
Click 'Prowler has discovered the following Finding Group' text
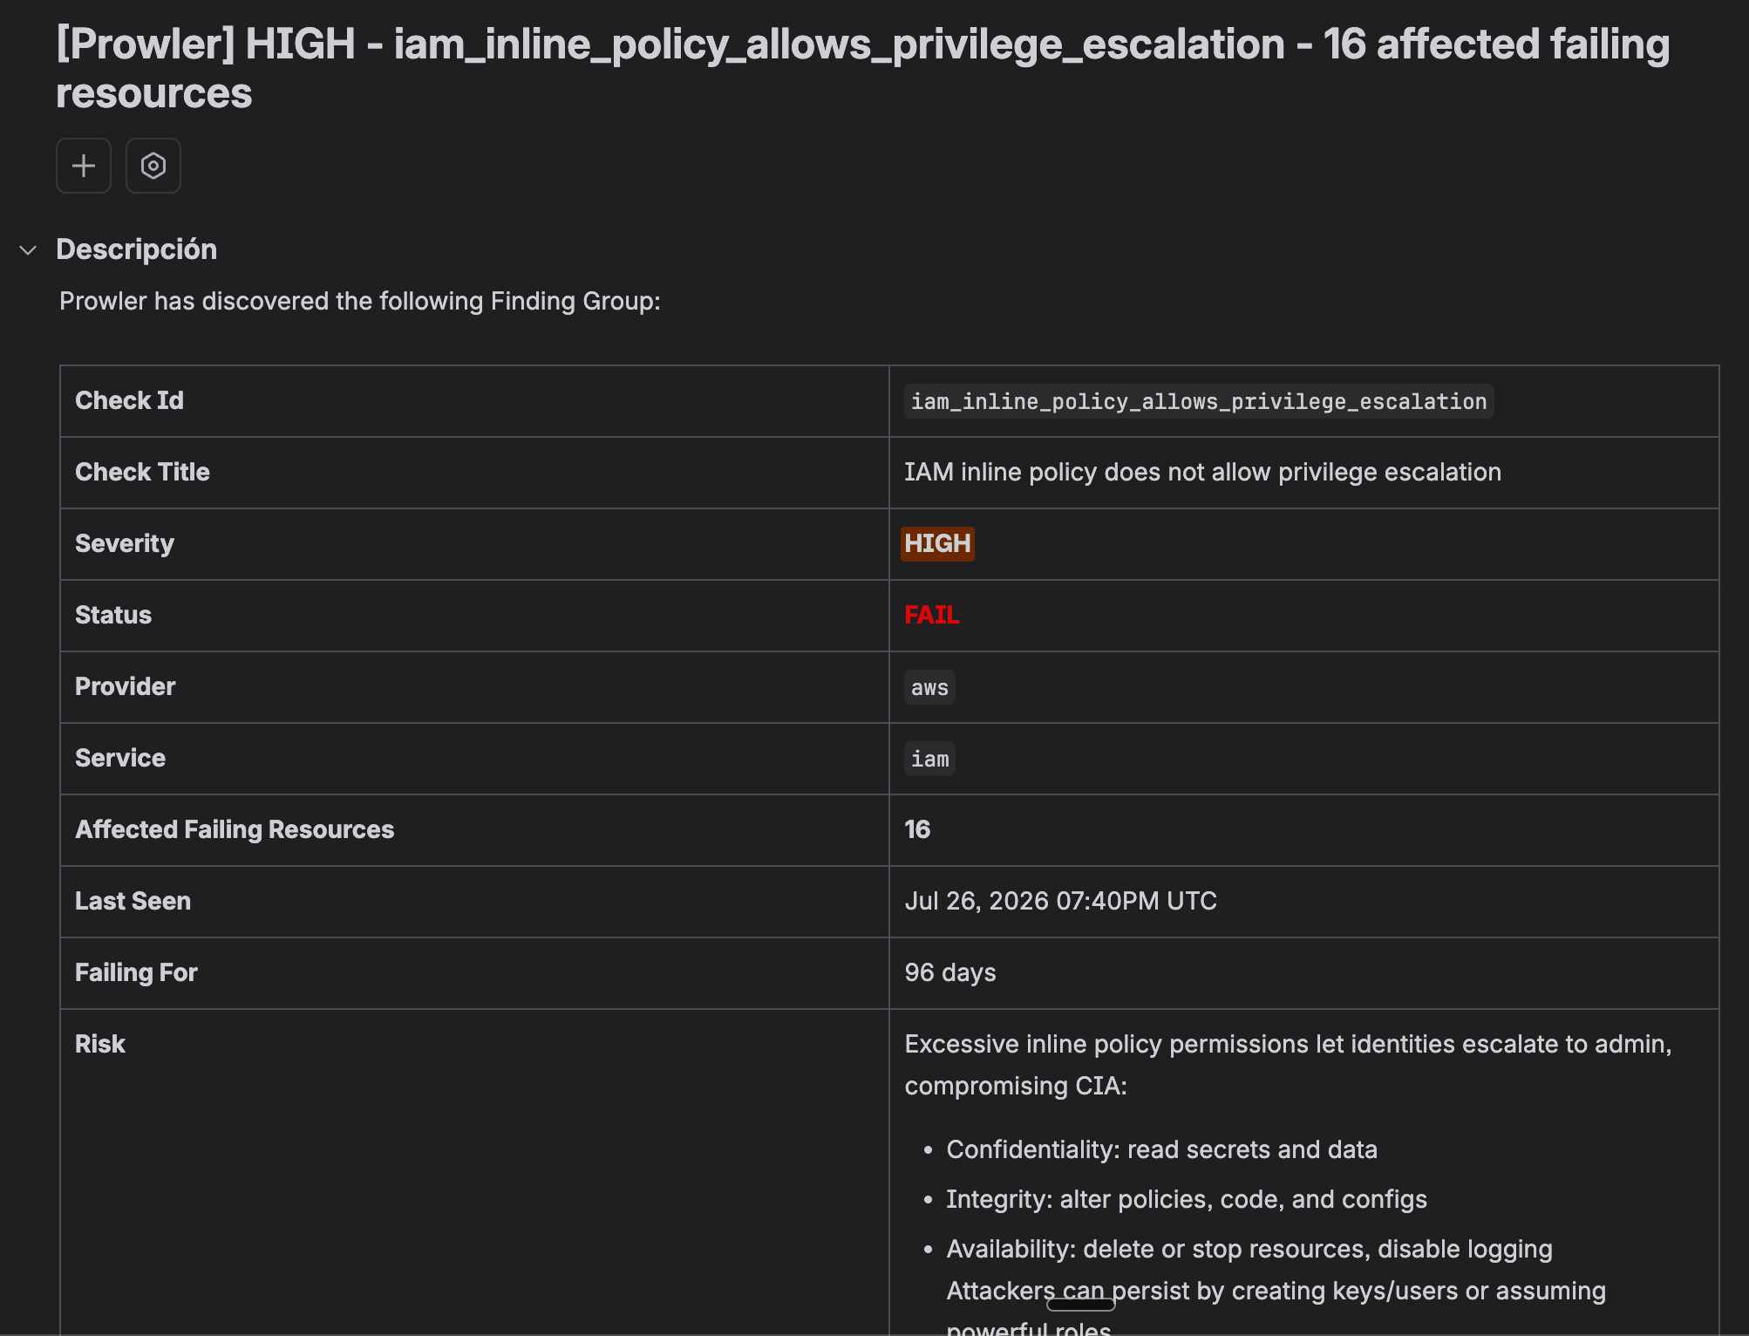(x=360, y=301)
